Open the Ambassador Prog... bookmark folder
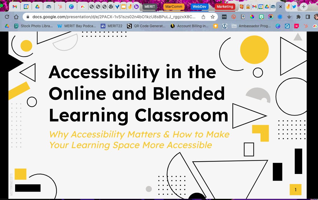 pos(251,26)
